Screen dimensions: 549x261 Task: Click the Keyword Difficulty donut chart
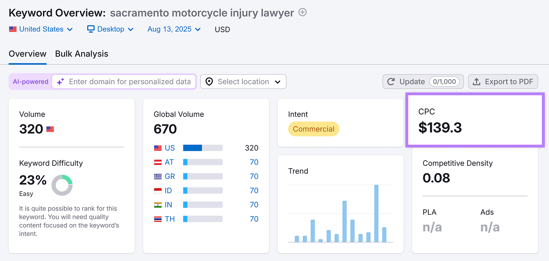coord(62,185)
